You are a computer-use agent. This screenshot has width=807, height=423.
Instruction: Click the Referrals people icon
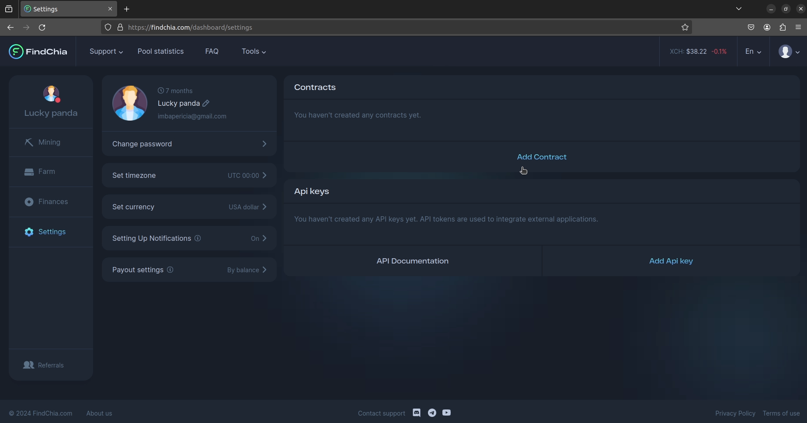(28, 365)
